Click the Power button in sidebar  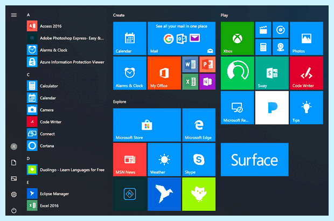[14, 211]
